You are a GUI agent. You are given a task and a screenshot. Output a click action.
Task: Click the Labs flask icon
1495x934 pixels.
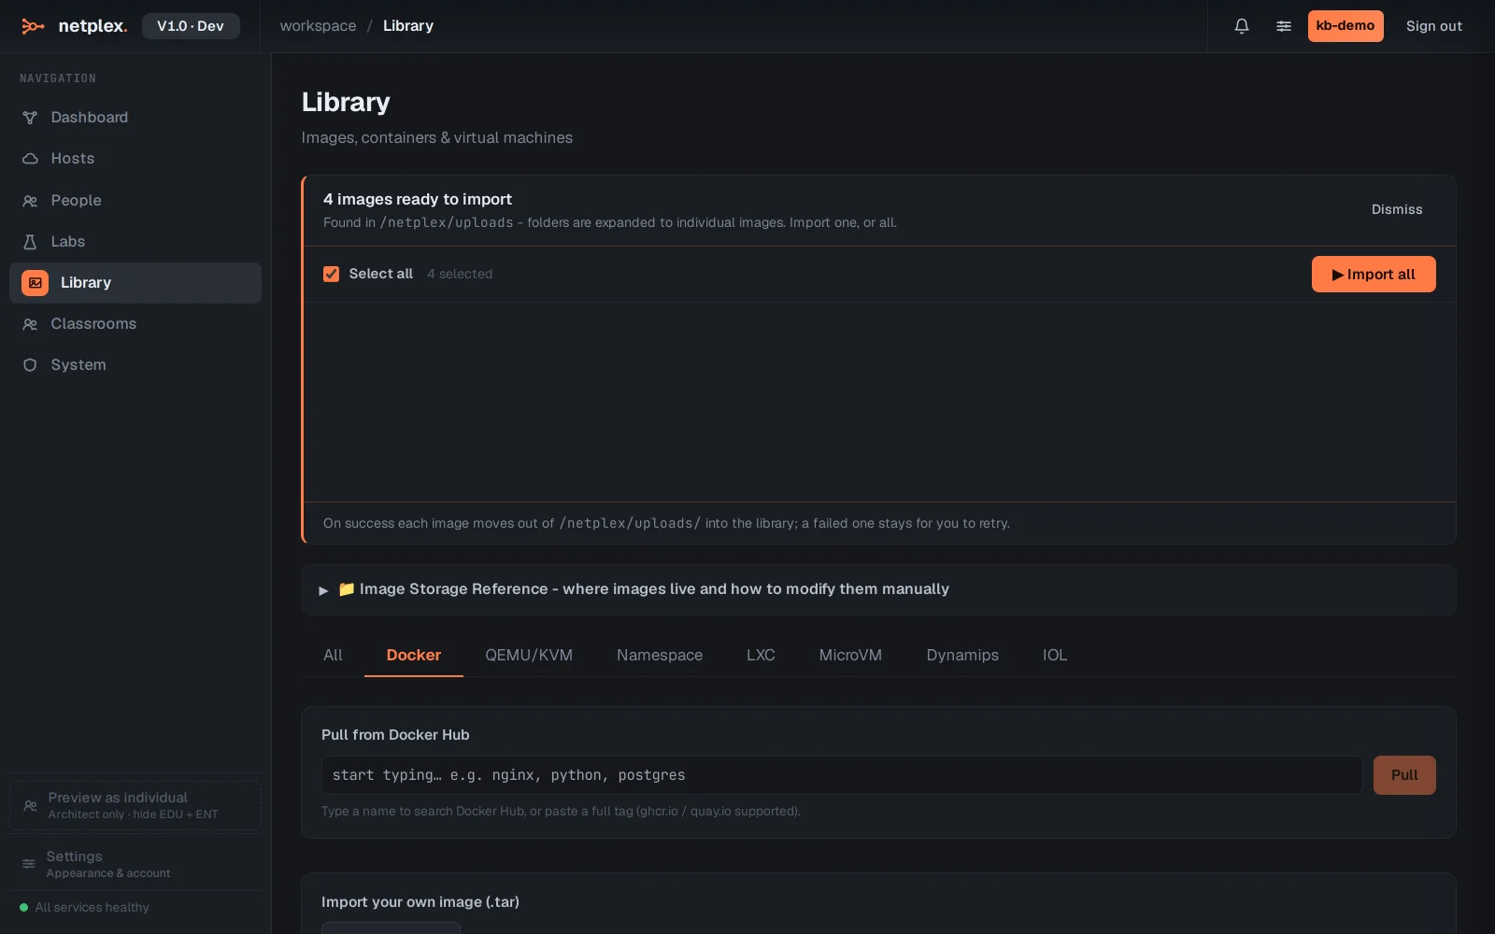coord(30,242)
